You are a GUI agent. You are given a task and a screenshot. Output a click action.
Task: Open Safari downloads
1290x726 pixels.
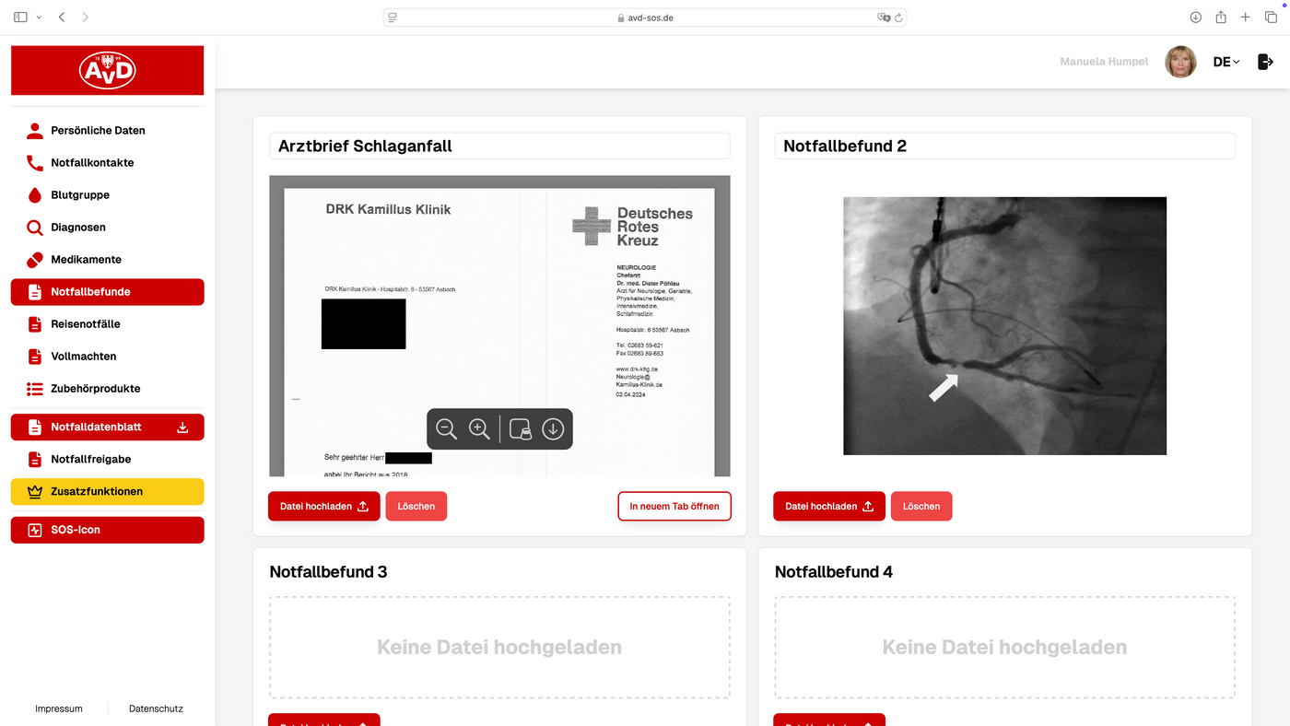tap(1195, 18)
